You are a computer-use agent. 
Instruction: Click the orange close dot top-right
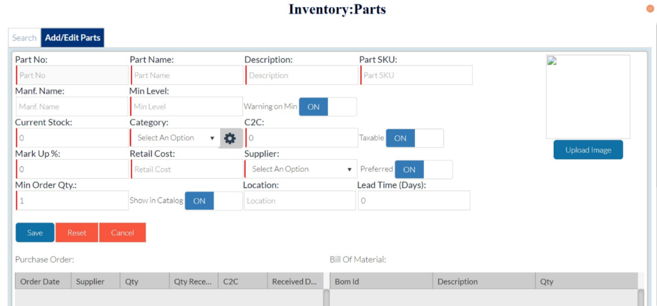pos(650,8)
